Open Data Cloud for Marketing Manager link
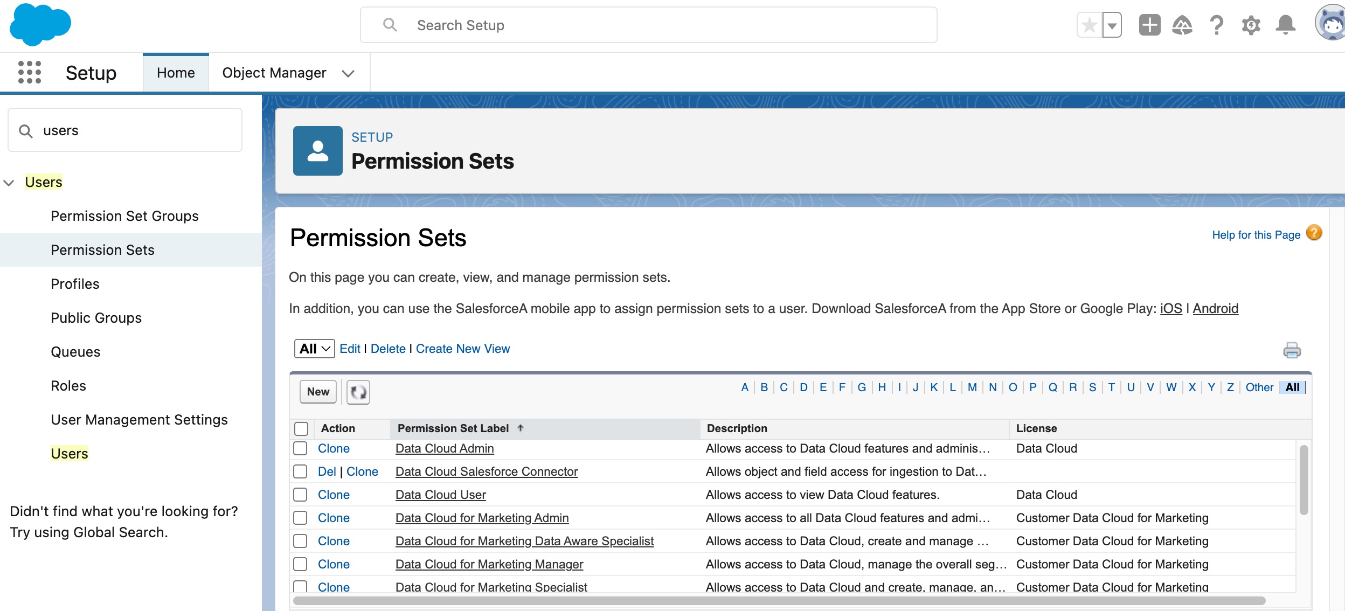Image resolution: width=1345 pixels, height=611 pixels. point(489,564)
